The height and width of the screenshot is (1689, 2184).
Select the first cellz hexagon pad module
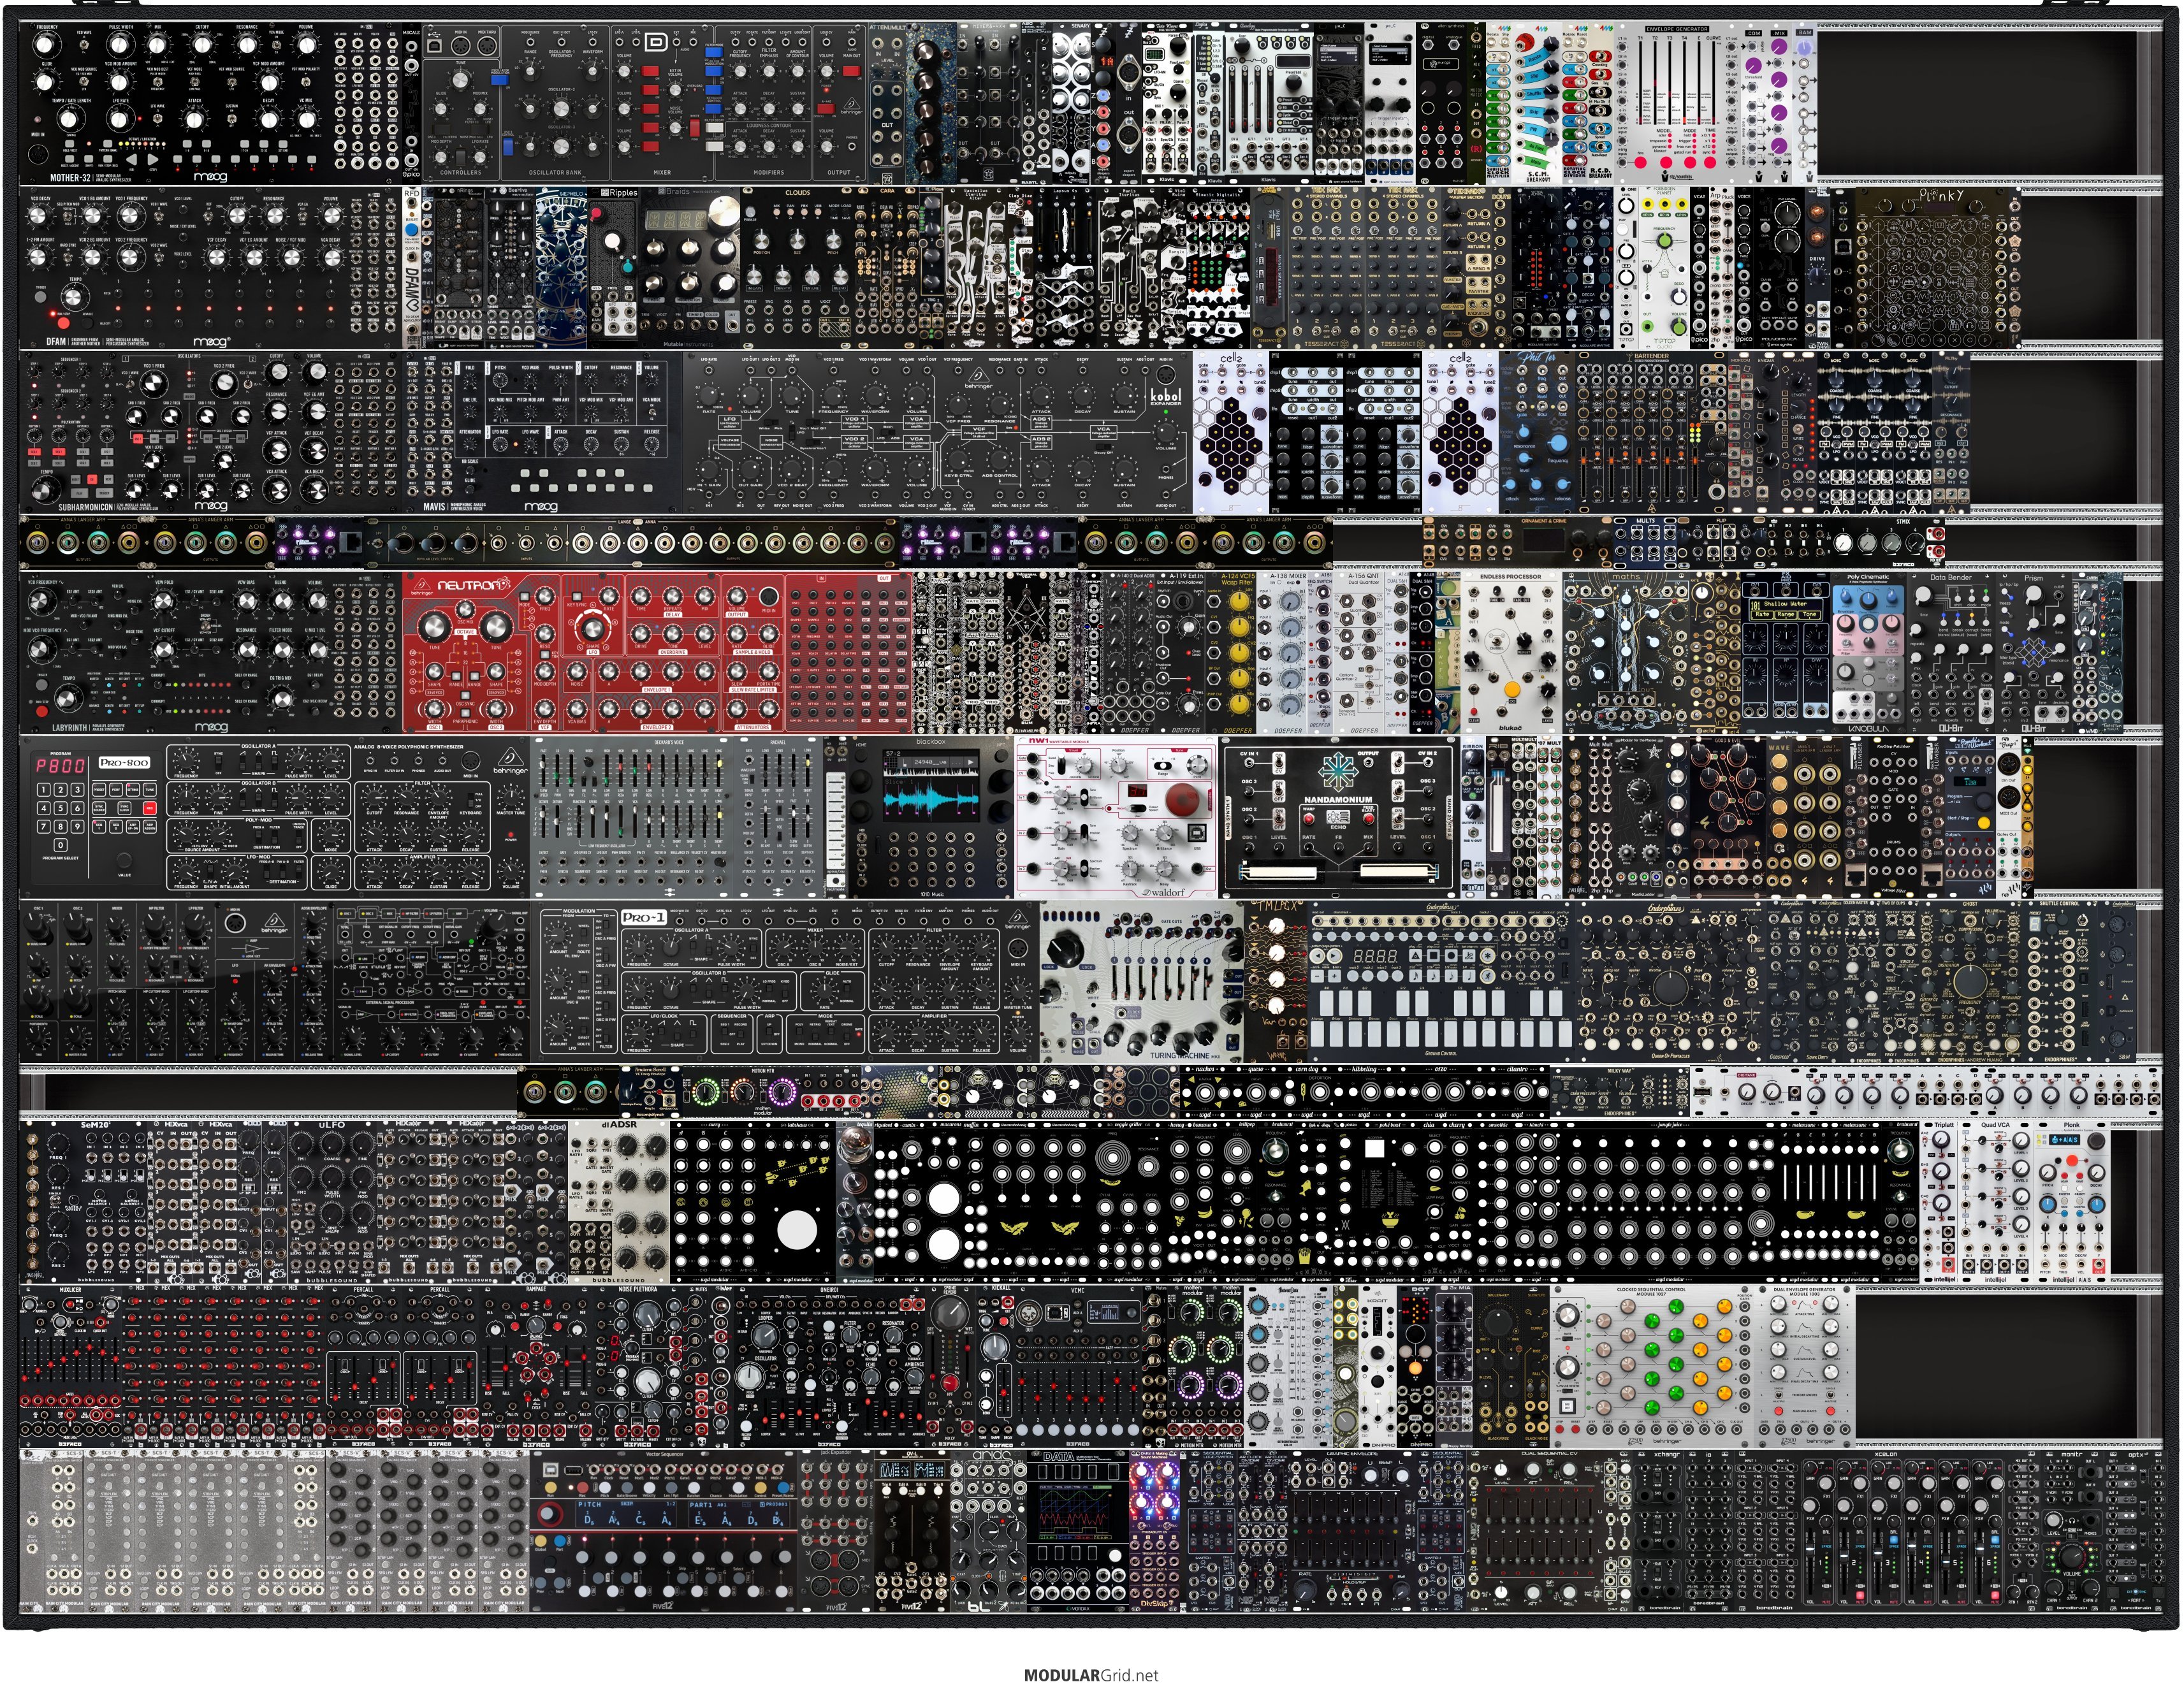pyautogui.click(x=1231, y=432)
